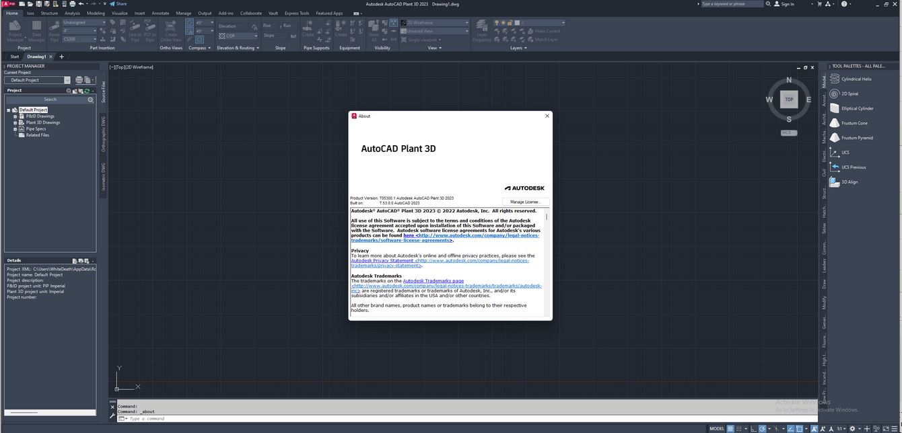Open the Autodesk Trademarks page link

433,280
